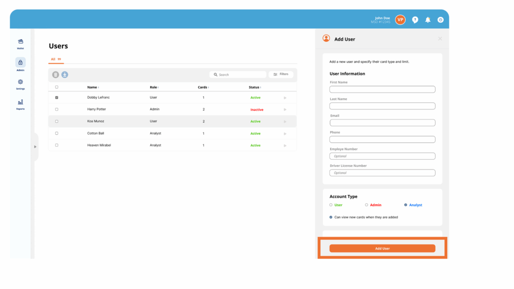Open the VP profile avatar
Screen dimensions: 514x289
pyautogui.click(x=400, y=20)
